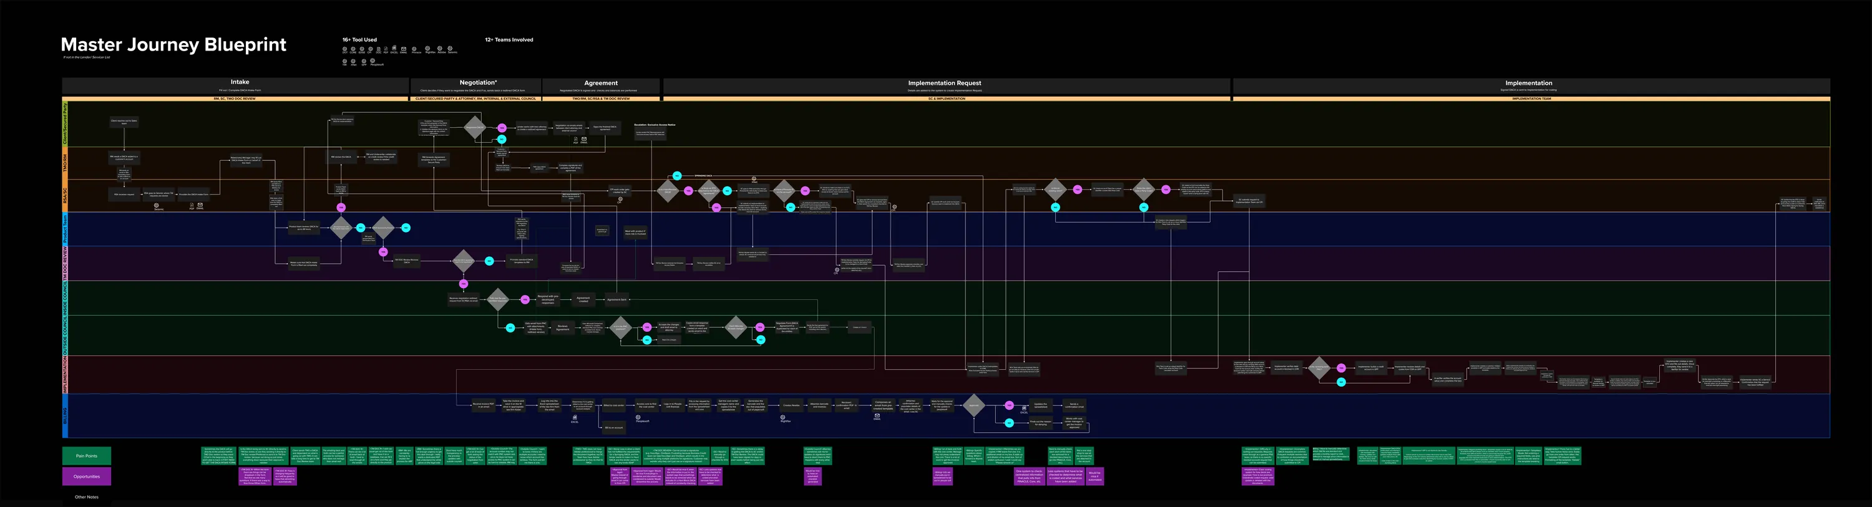Image resolution: width=1872 pixels, height=507 pixels.
Task: Select the EMAIL envelope icon in the tools legend
Action: (x=403, y=49)
